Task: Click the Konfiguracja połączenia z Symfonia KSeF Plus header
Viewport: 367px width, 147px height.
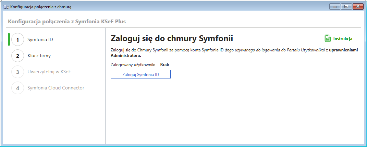Action: click(66, 22)
